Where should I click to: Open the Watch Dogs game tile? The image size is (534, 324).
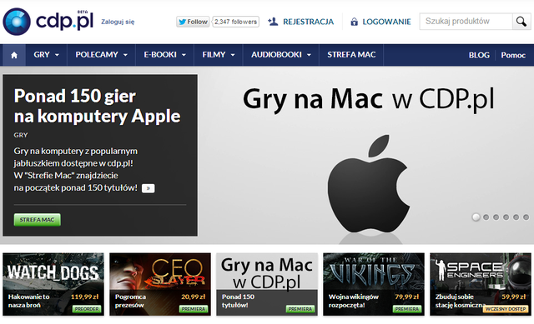tap(53, 284)
